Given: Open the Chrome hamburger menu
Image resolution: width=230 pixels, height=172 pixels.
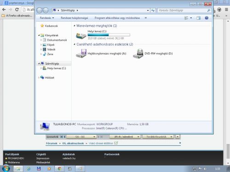Looking at the screenshot, I should [226, 10].
